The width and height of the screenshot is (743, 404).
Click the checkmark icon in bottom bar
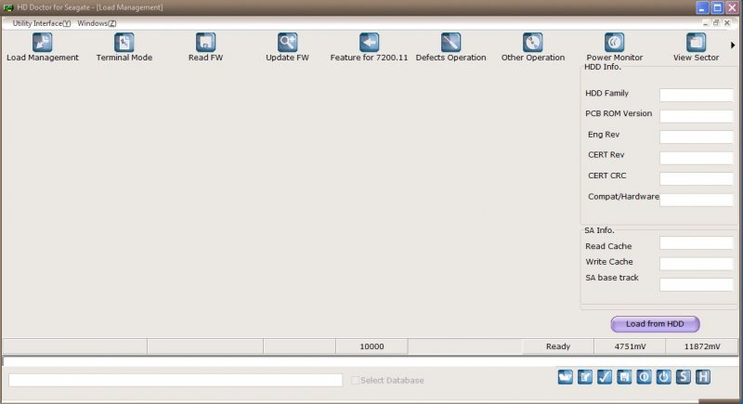coord(605,377)
